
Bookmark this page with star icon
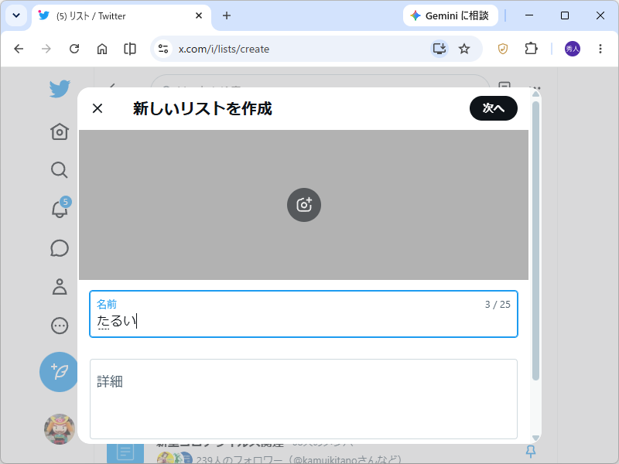[464, 49]
